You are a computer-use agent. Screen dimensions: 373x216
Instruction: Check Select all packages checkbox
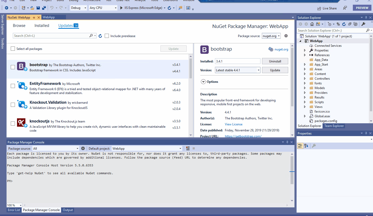(x=13, y=49)
